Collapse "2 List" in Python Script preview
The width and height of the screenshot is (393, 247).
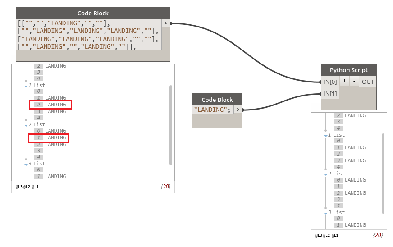click(326, 174)
